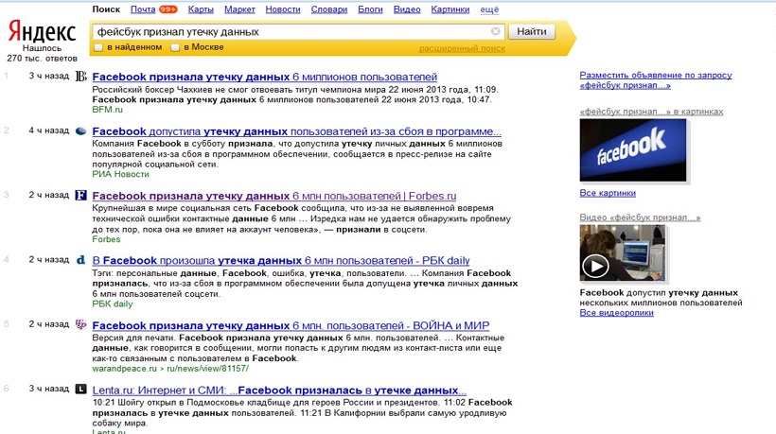
Task: Click the BFM.ru favicon beside first result
Action: [80, 77]
